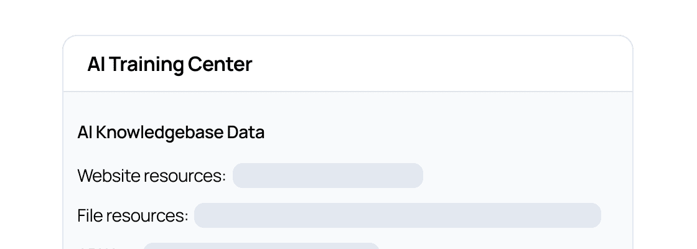This screenshot has width=697, height=249.
Task: Click empty header space right of the title
Action: pos(436,64)
